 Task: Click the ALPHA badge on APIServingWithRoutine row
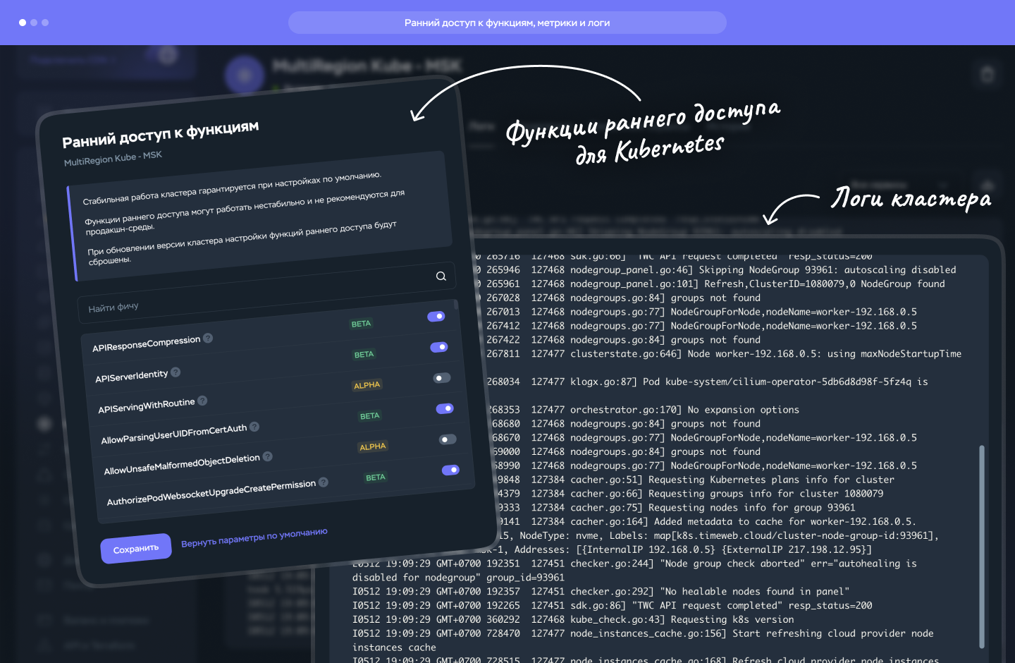click(x=367, y=385)
